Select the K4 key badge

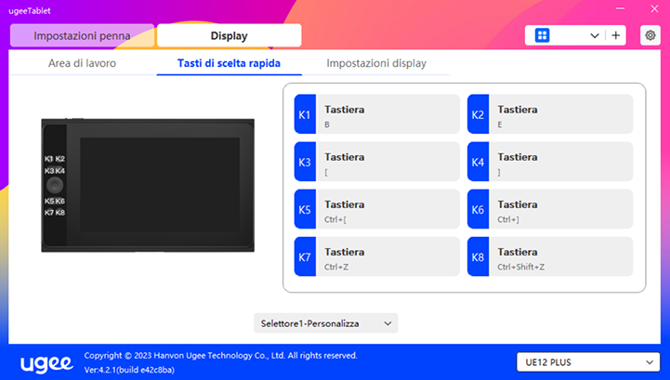(478, 162)
